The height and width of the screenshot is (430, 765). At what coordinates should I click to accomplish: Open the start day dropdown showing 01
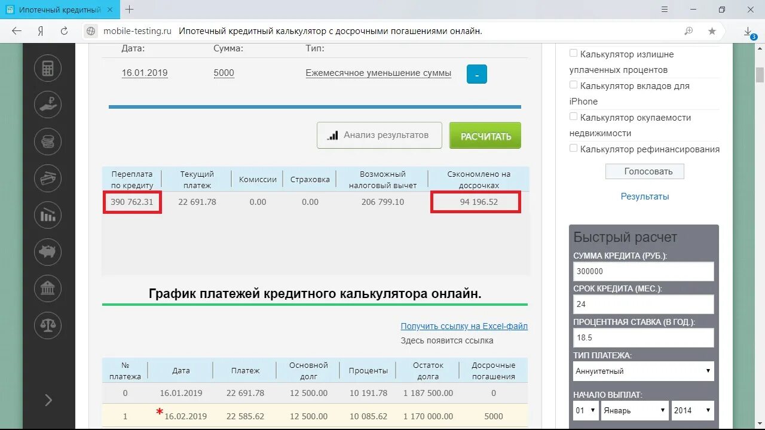pos(586,410)
